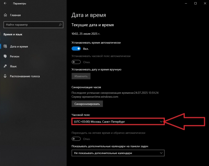Click in the Найти параметр search field
The image size is (209, 166).
click(33, 25)
